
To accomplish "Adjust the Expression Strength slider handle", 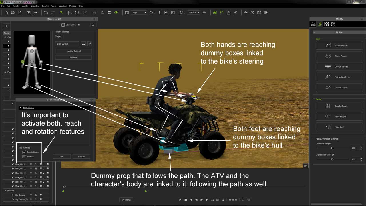I will point(332,159).
